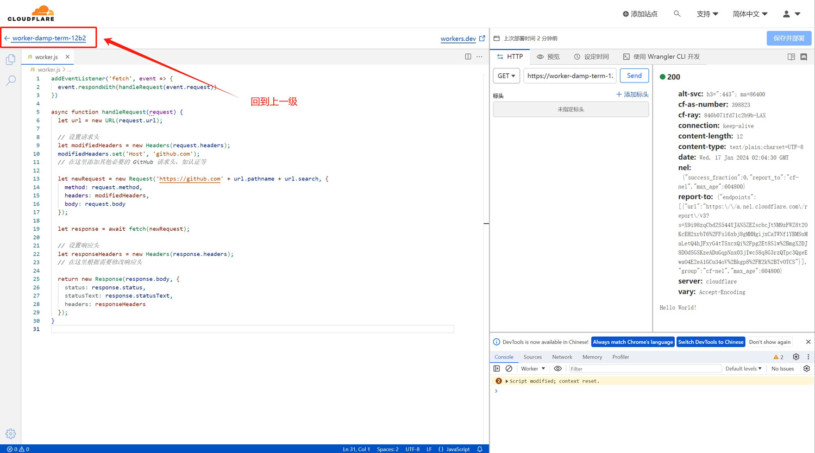This screenshot has width=815, height=453.
Task: Expand the 'Script modified; context reset' message
Action: click(x=507, y=381)
